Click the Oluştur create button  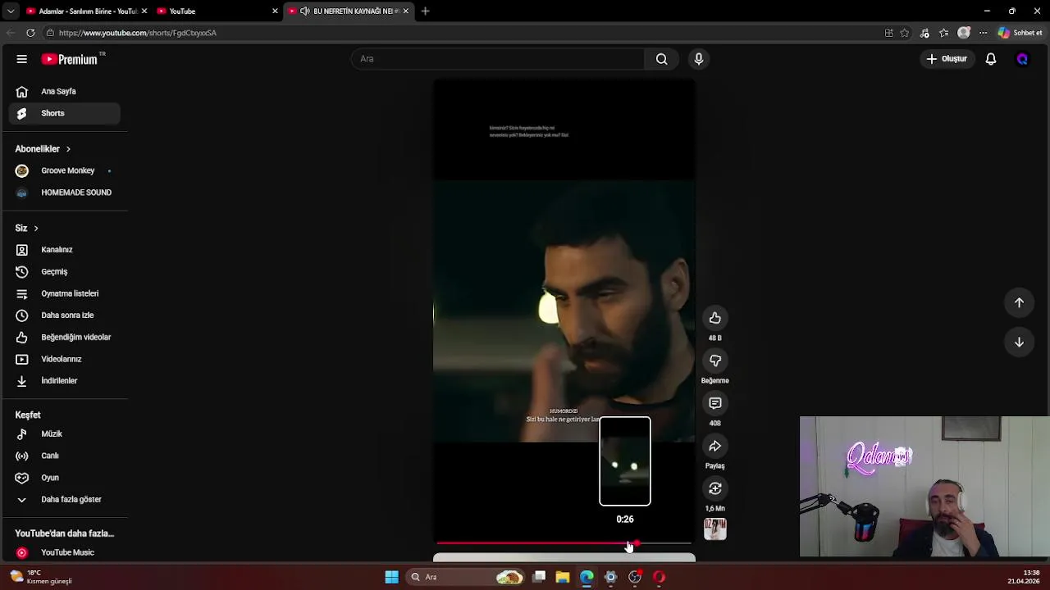click(947, 59)
